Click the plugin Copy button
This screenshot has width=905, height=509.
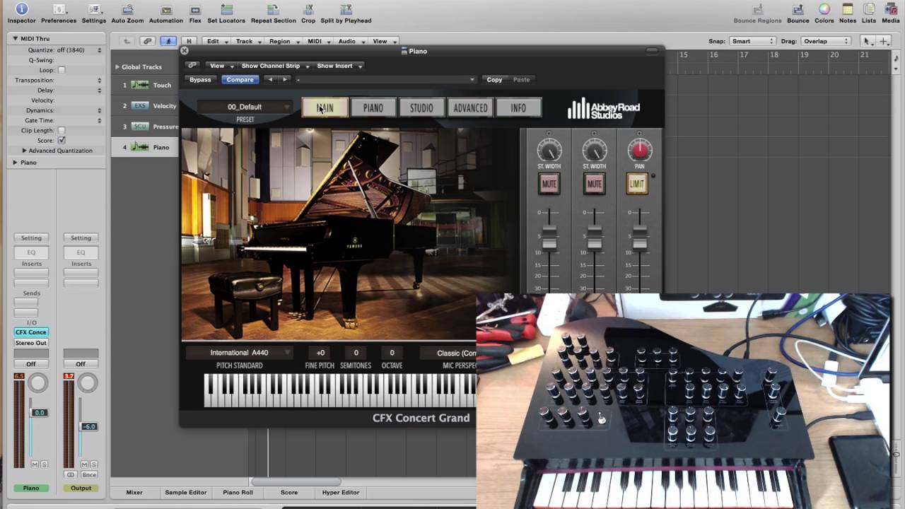[494, 80]
